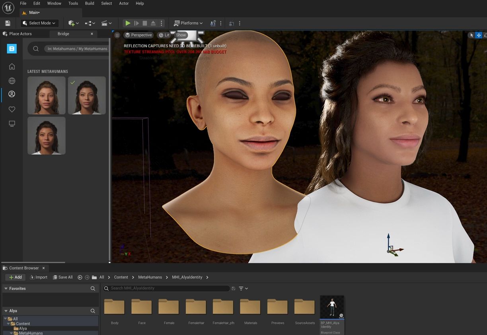The height and width of the screenshot is (335, 487).
Task: Toggle viewport Show flags button
Action: click(181, 35)
